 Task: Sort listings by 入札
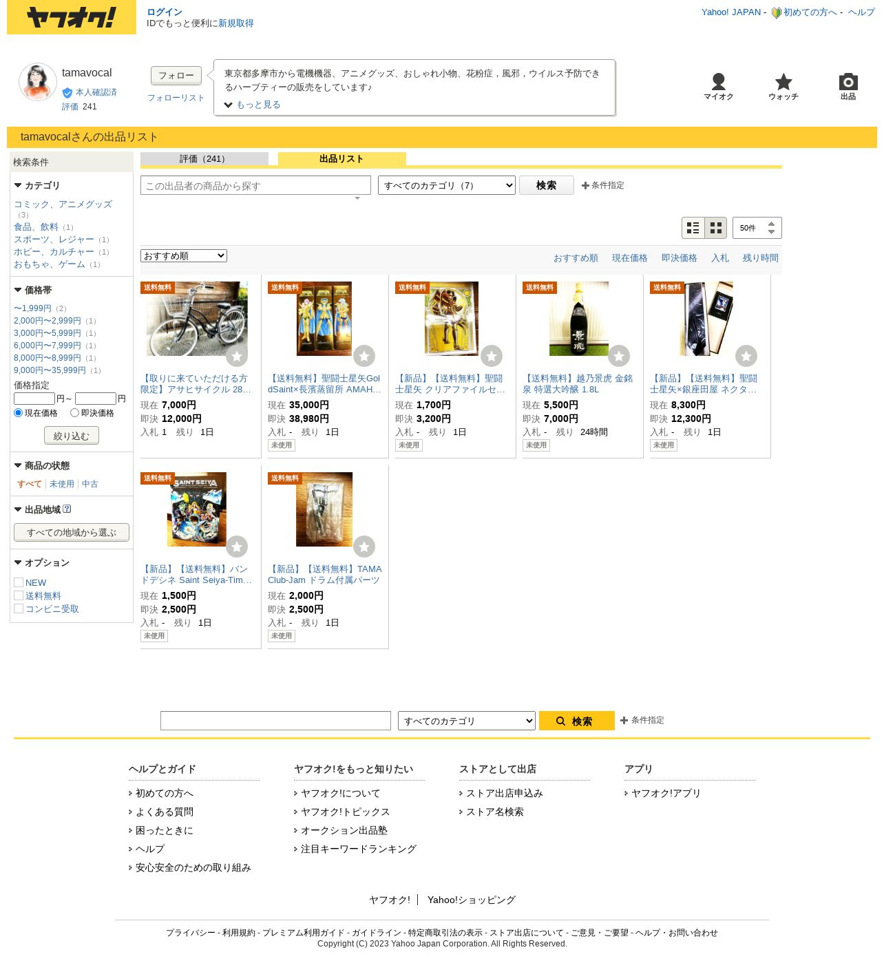720,258
